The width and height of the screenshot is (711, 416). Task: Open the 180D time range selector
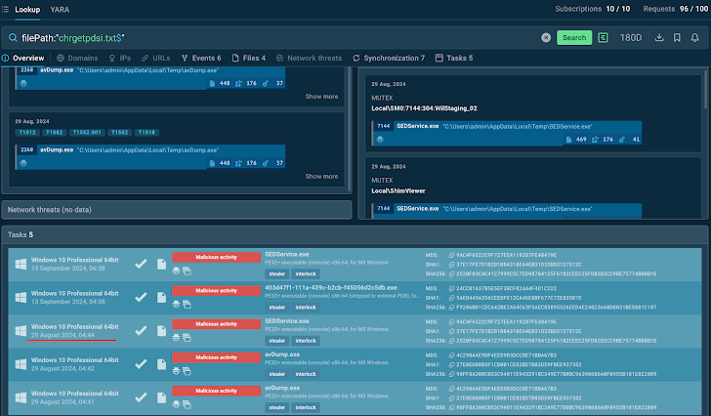coord(633,38)
